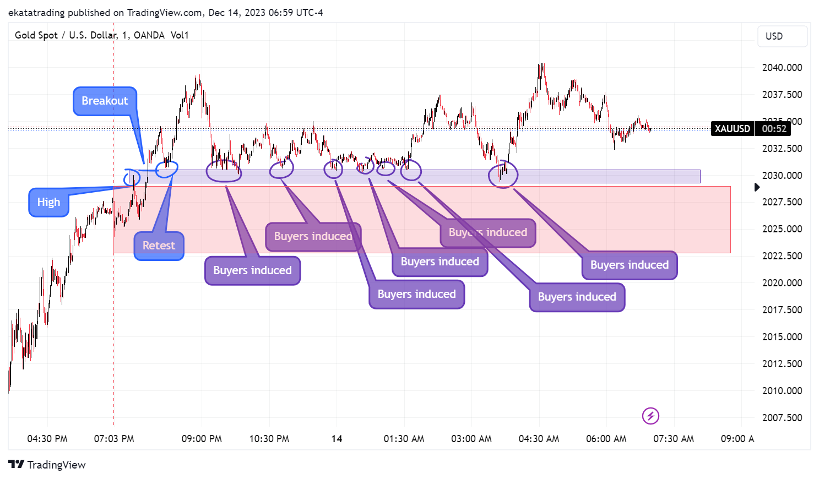Click the 2040.000 price axis label
819x479 pixels.
click(782, 68)
